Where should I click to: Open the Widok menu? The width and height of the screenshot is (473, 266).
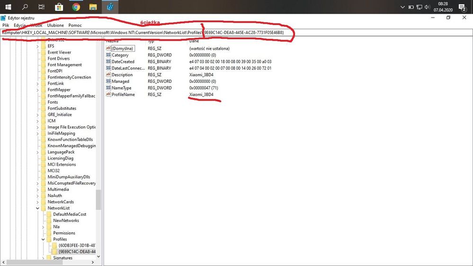click(x=36, y=26)
